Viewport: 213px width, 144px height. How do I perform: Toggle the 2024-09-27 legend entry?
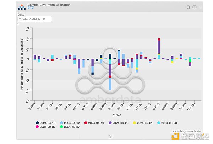click(46, 127)
